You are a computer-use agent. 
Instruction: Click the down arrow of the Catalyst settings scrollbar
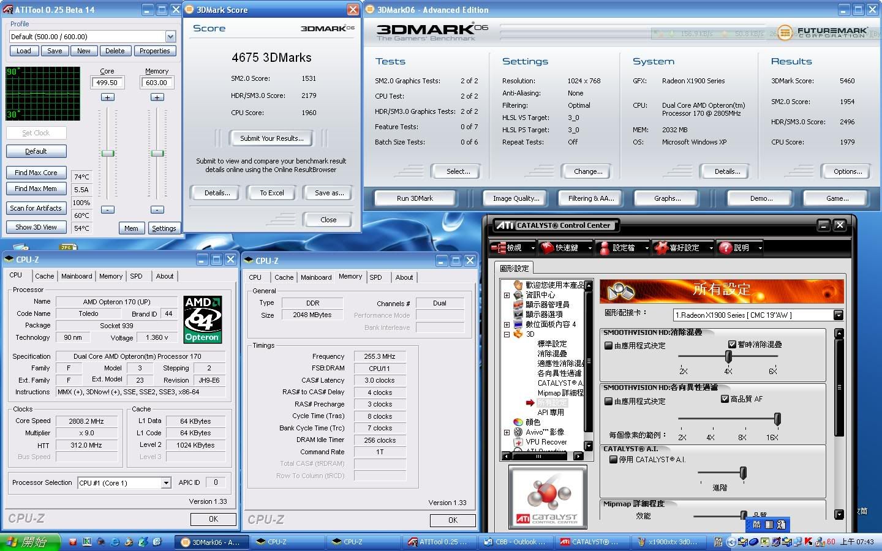(x=839, y=514)
